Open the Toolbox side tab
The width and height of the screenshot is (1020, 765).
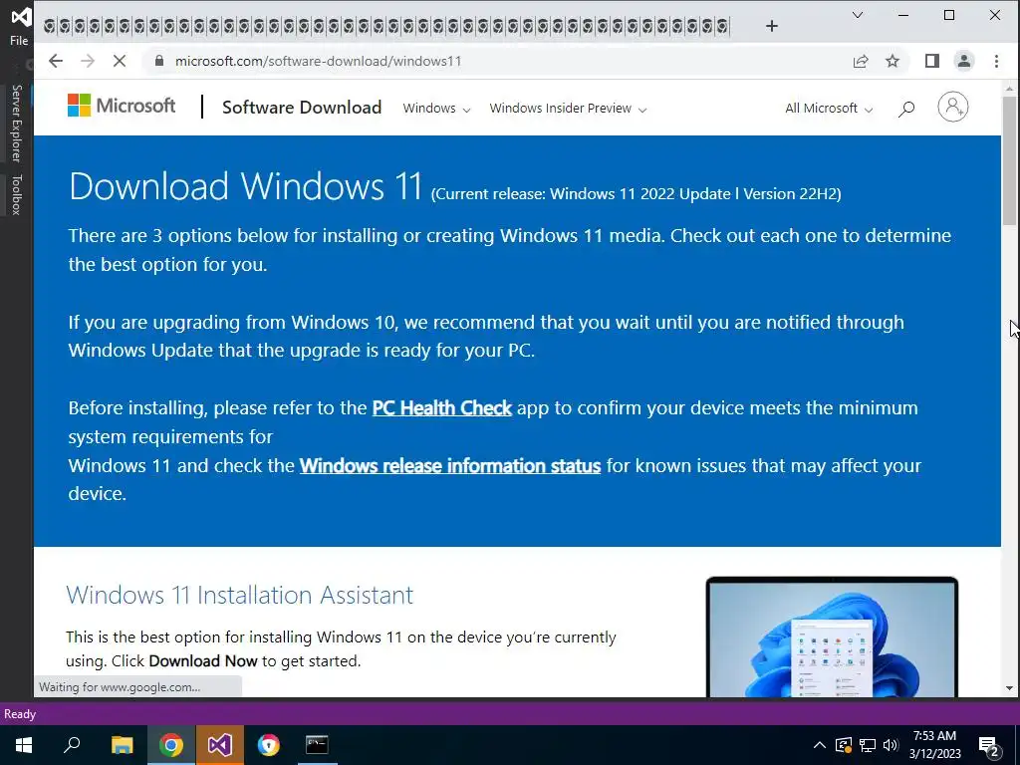pyautogui.click(x=17, y=194)
